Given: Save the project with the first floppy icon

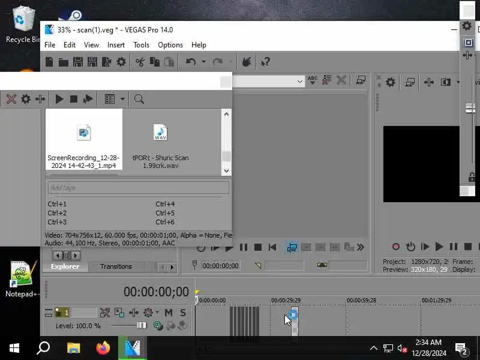Looking at the screenshot, I should (78, 62).
